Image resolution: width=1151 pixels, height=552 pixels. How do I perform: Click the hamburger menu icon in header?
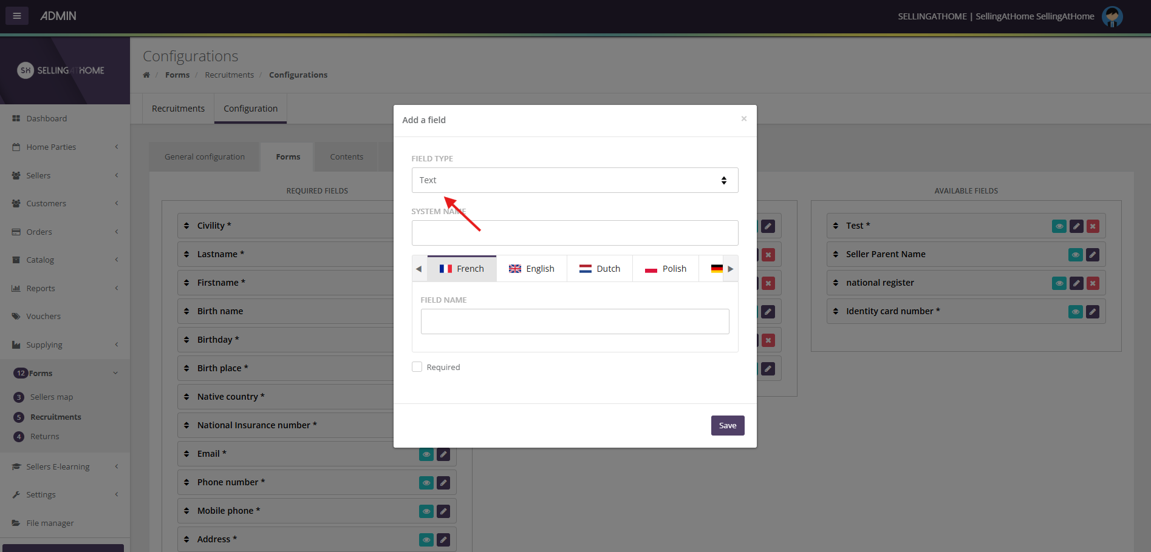[17, 16]
